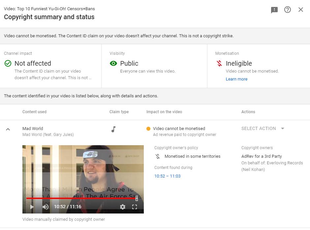The image size is (310, 230).
Task: Jump to 10:52 – 11:03 timestamp link
Action: [x=167, y=176]
